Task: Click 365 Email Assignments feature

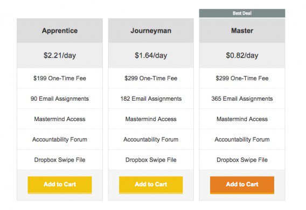Action: click(242, 99)
